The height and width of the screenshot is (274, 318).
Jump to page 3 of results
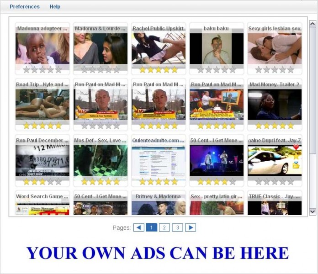(x=177, y=227)
